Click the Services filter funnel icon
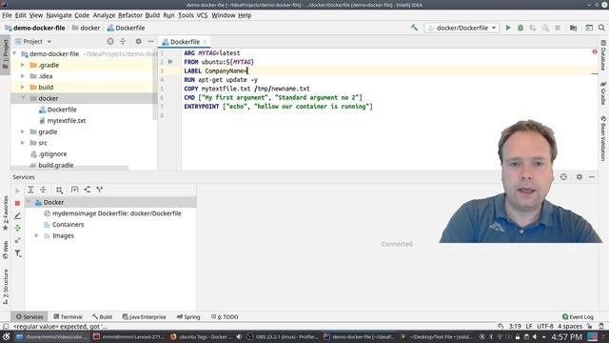The width and height of the screenshot is (609, 343). tap(18, 253)
